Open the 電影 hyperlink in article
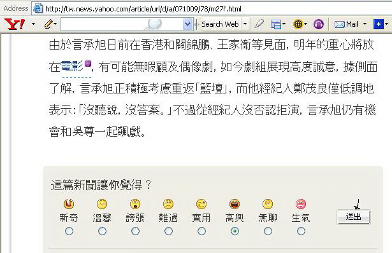This screenshot has width=392, height=253. point(71,66)
